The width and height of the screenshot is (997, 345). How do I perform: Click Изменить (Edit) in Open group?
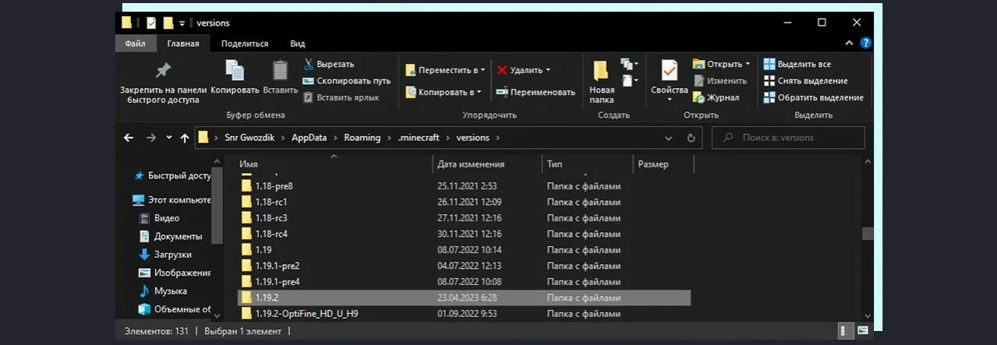[719, 80]
